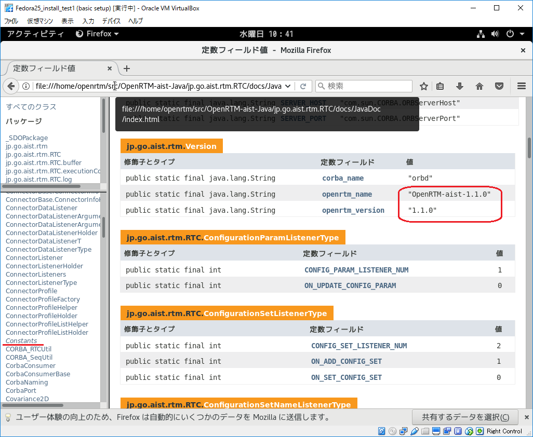Click the 共有するデータを選択 button
Viewport: 533px width, 437px height.
coord(465,417)
